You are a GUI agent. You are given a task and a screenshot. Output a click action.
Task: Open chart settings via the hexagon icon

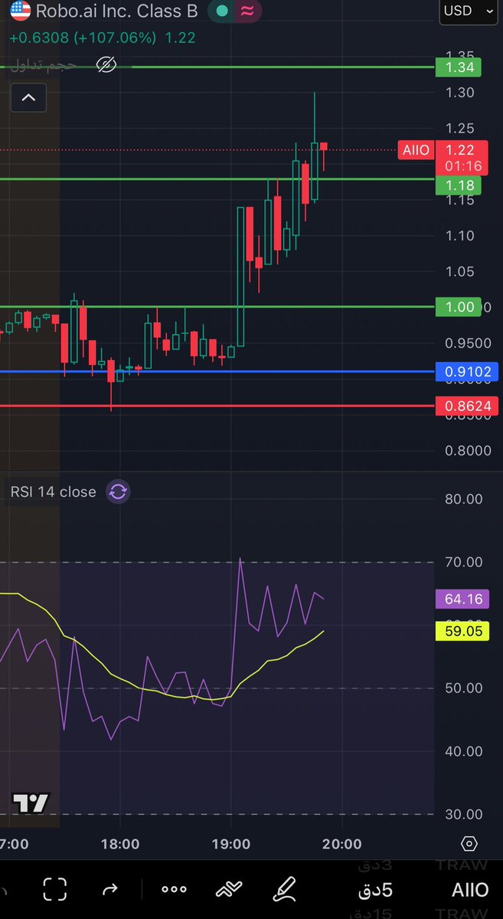pos(469,844)
